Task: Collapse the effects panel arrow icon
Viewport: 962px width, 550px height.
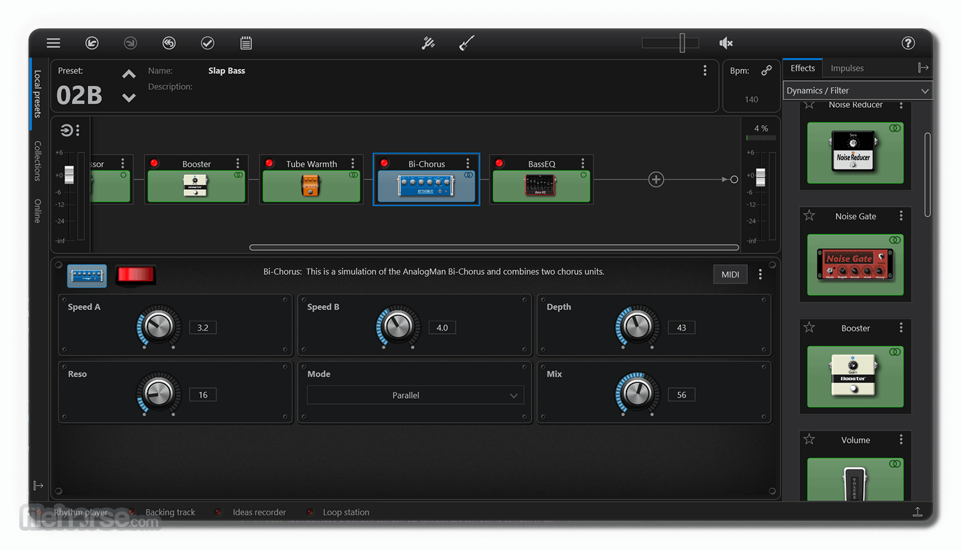Action: [x=923, y=68]
